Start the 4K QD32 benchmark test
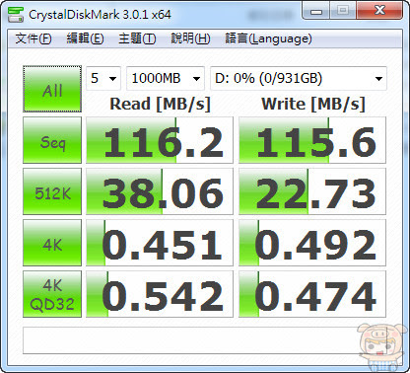This screenshot has width=410, height=373. coord(52,294)
